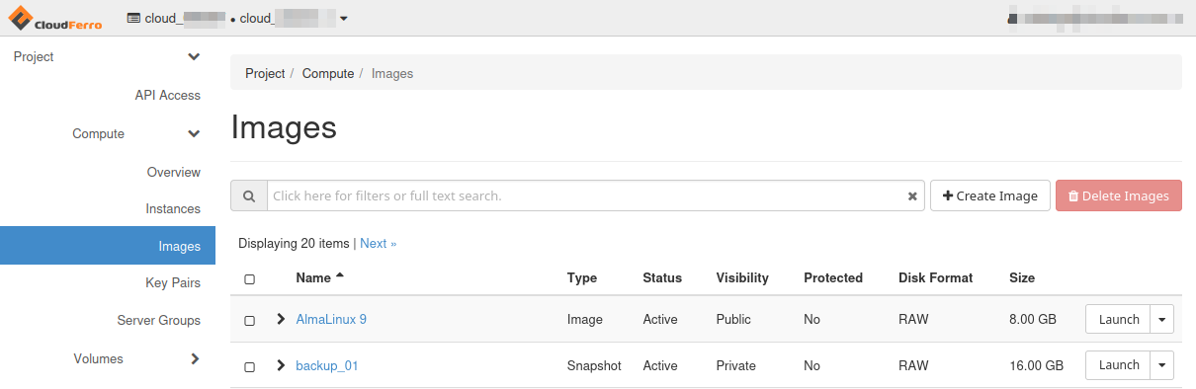Open API Access in the sidebar
This screenshot has width=1196, height=389.
pos(167,95)
